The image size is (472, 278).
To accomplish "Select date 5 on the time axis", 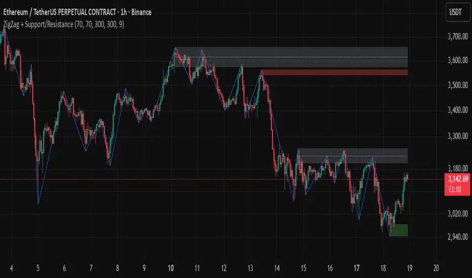I will (38, 267).
